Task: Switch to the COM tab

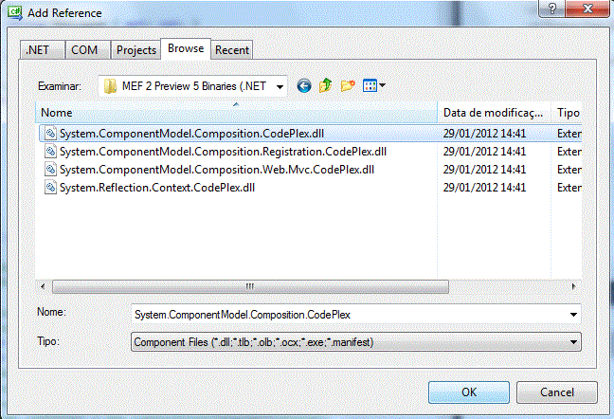Action: pos(87,50)
